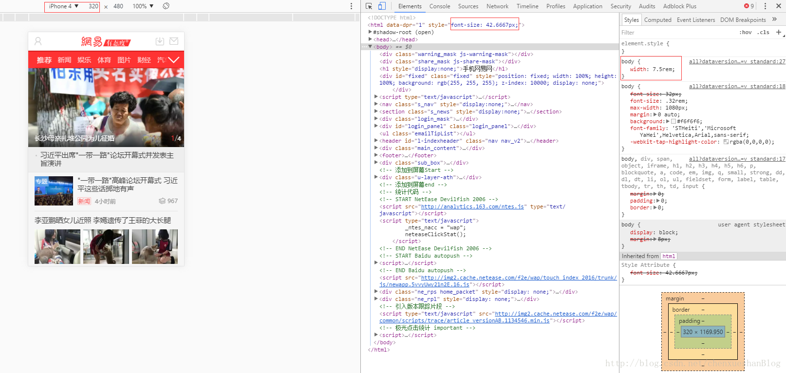The width and height of the screenshot is (786, 373).
Task: Expand the header l-indexheader element
Action: click(376, 141)
